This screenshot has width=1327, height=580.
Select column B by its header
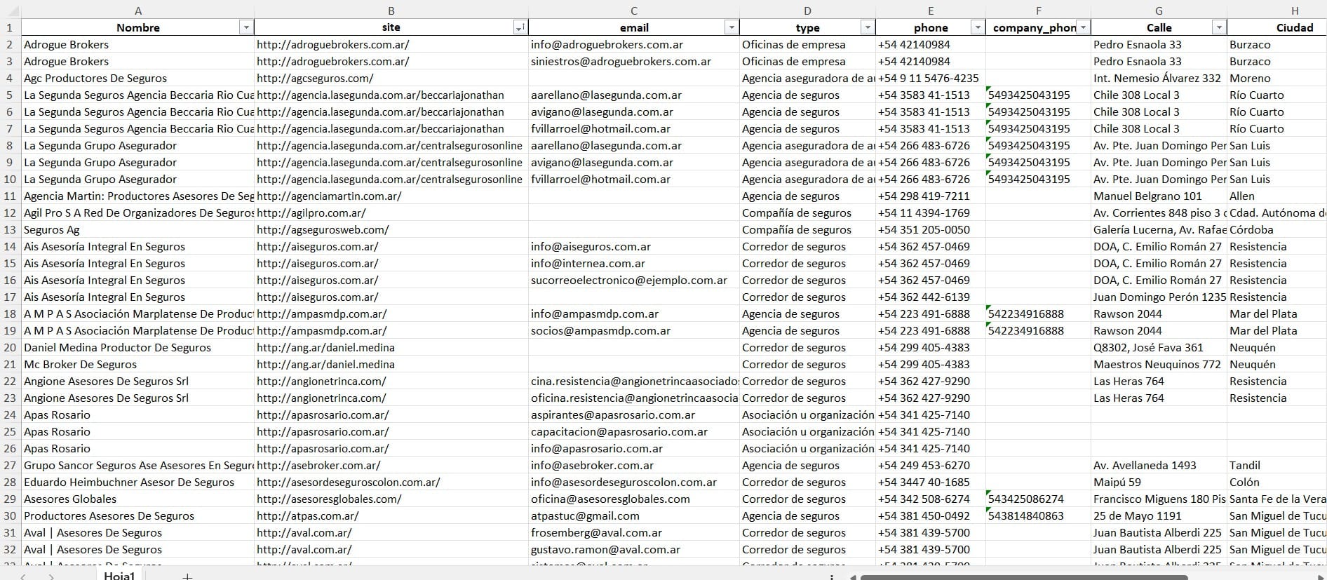point(391,11)
